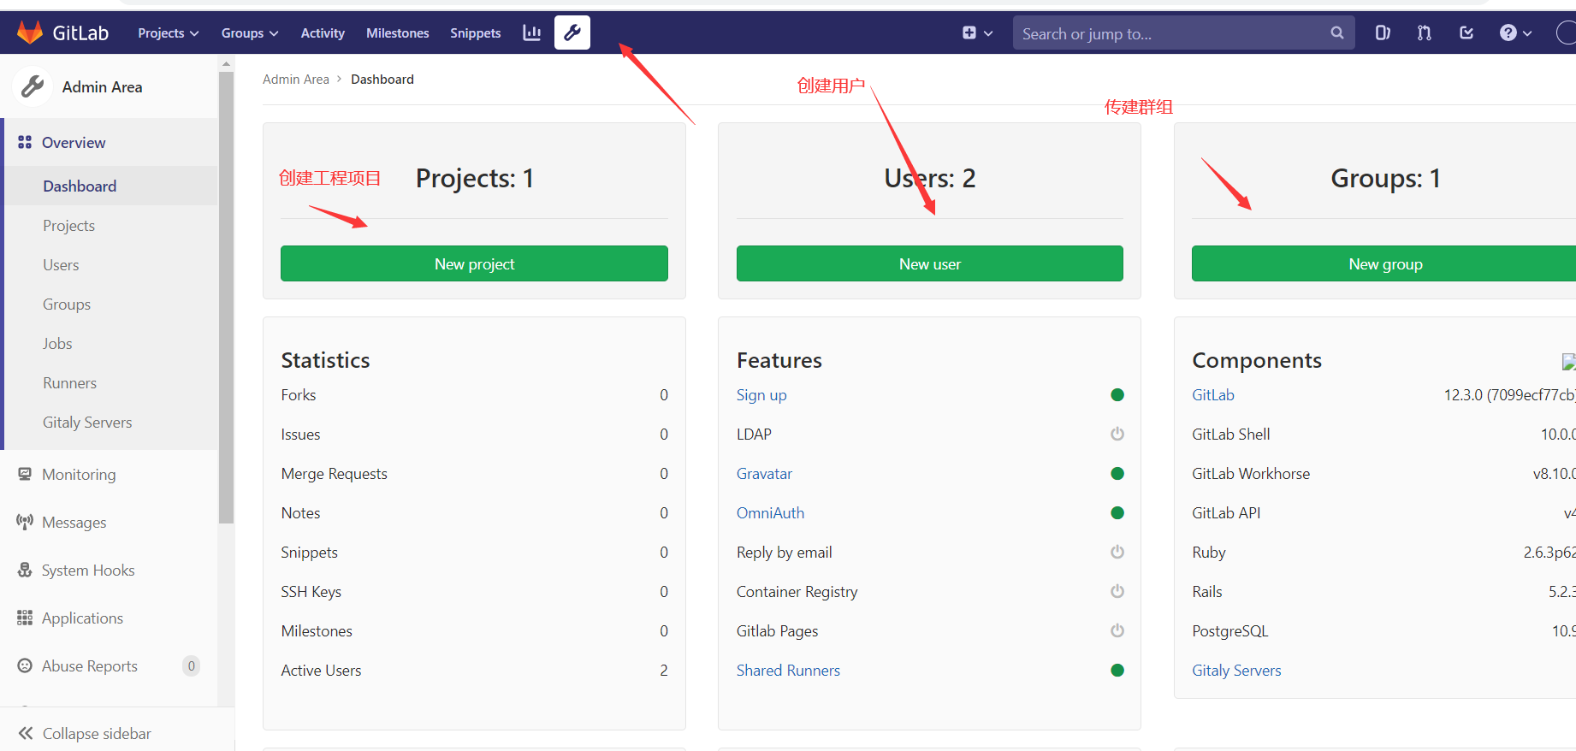This screenshot has height=751, width=1576.
Task: Open the To-Do list icon
Action: point(1466,33)
